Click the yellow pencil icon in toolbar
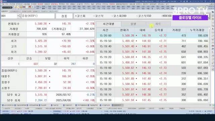This screenshot has width=215, height=121. pyautogui.click(x=18, y=7)
